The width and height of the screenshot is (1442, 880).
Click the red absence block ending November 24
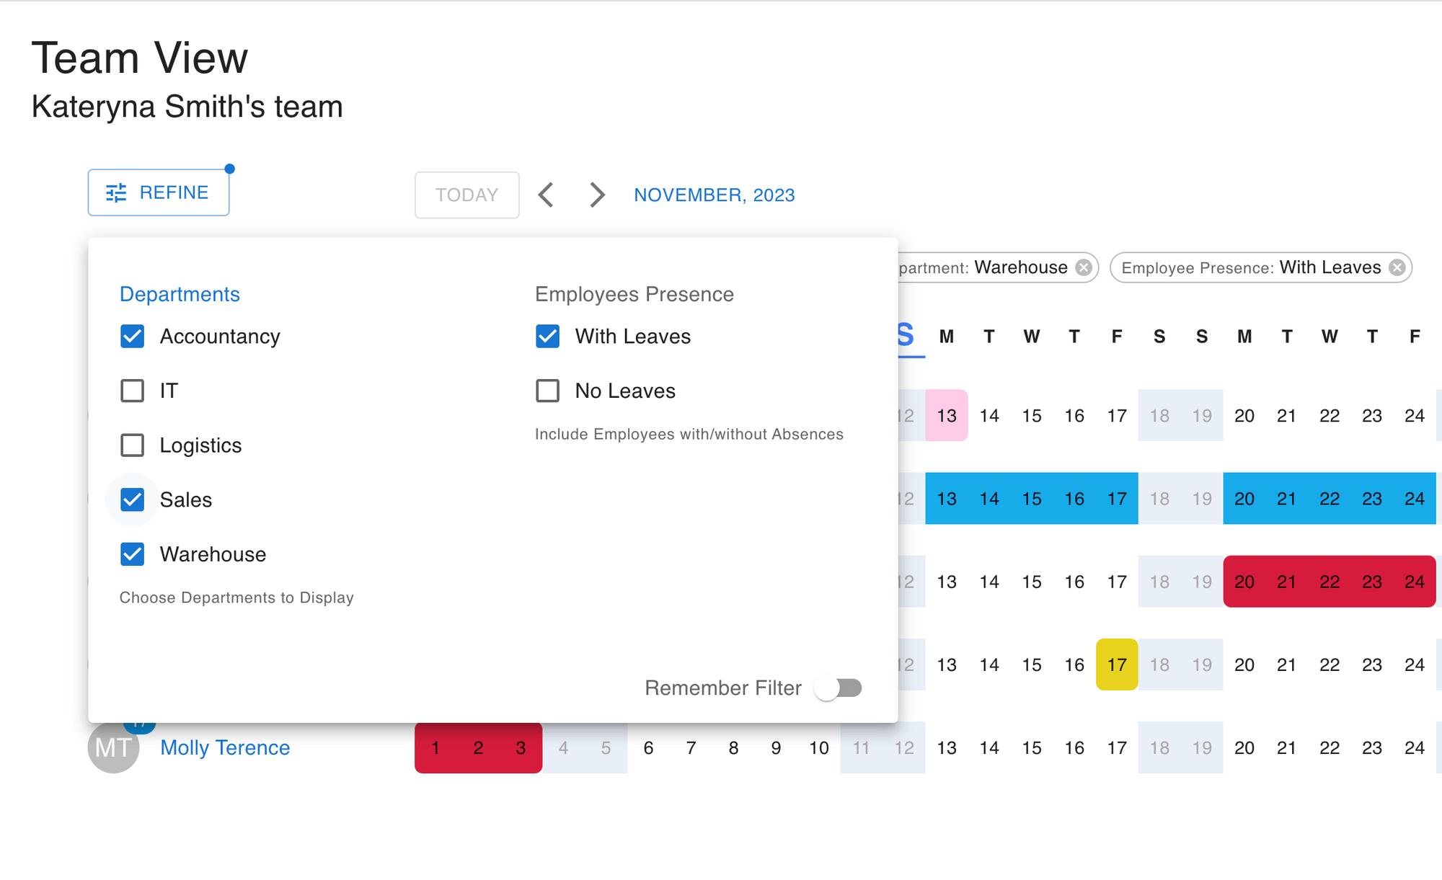[x=1329, y=582]
